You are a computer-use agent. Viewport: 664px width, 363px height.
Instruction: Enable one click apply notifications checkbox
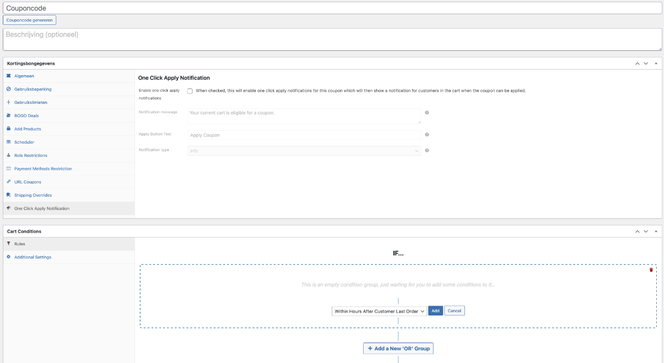(190, 91)
